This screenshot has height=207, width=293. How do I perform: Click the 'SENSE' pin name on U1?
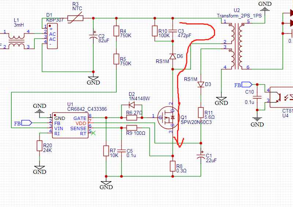tap(78, 128)
